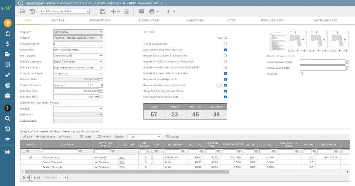Viewport: 355px width, 186px height.
Task: Click the first attachment thumbnail preview
Action: (x=278, y=41)
